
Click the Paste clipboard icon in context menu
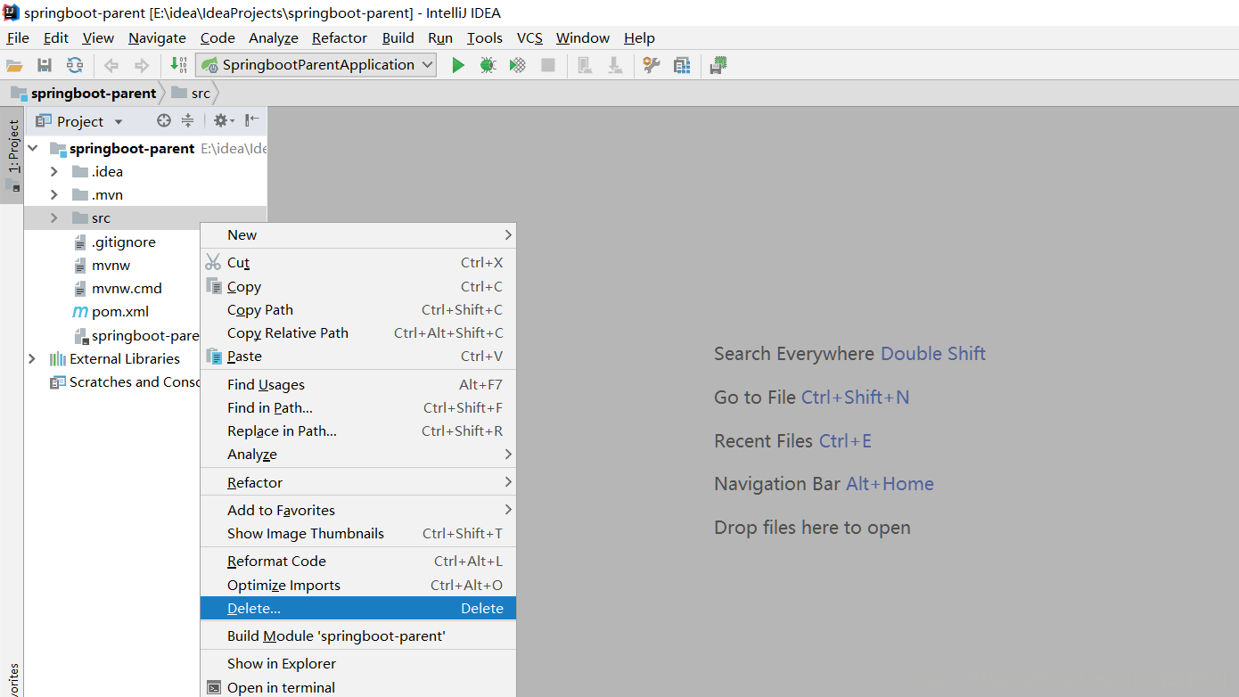point(214,356)
